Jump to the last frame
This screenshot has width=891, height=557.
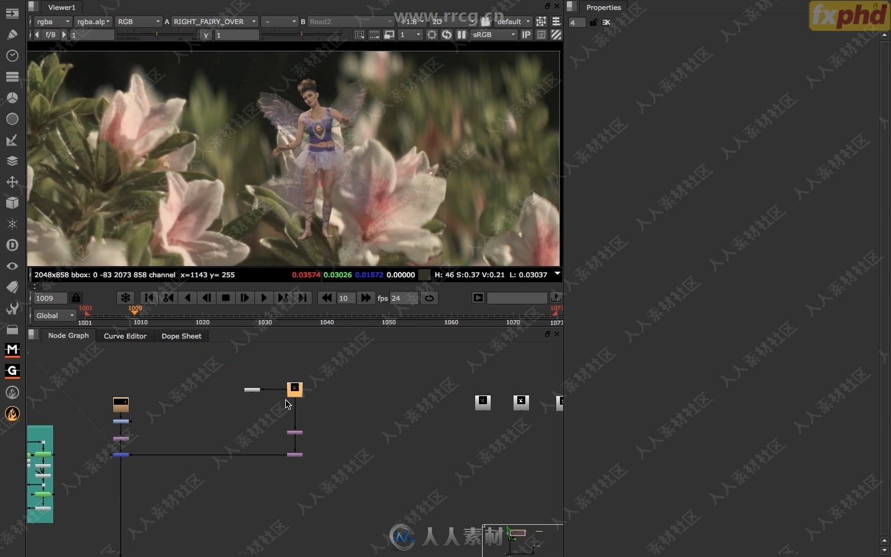pyautogui.click(x=303, y=298)
